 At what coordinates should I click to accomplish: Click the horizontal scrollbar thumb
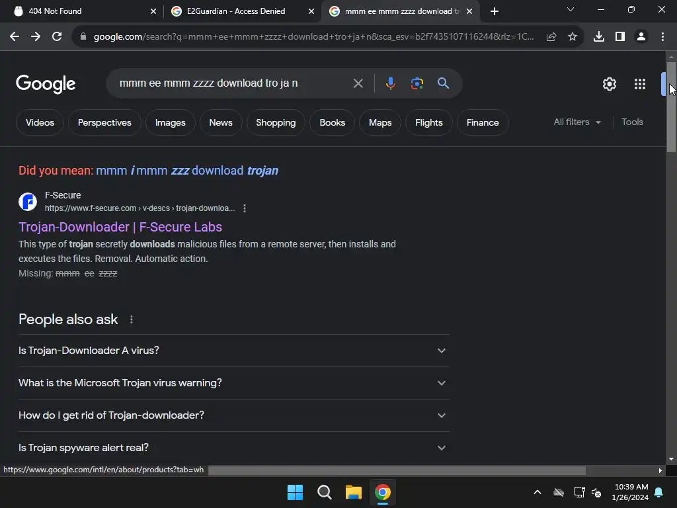click(397, 470)
